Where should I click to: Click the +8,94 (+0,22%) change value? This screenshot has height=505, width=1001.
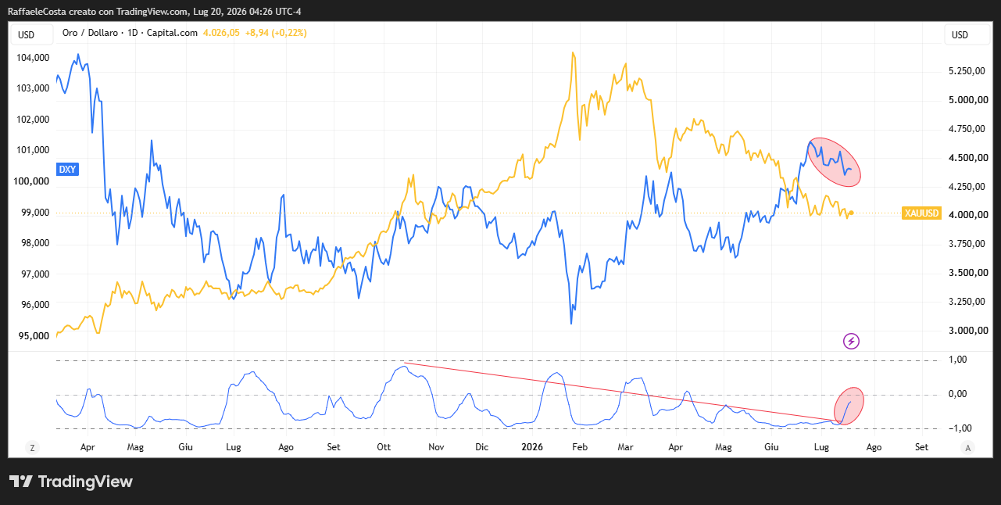click(x=275, y=33)
